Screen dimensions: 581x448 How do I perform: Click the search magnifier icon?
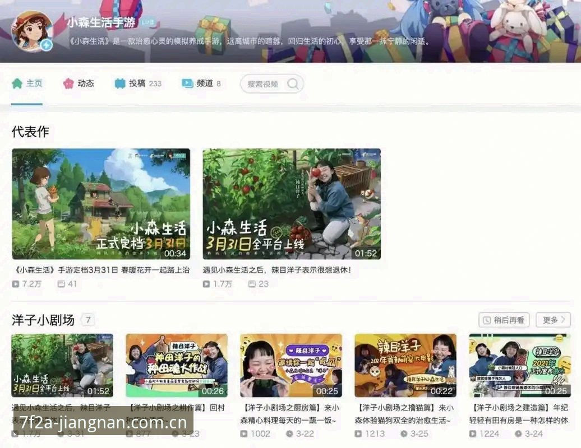pyautogui.click(x=293, y=83)
